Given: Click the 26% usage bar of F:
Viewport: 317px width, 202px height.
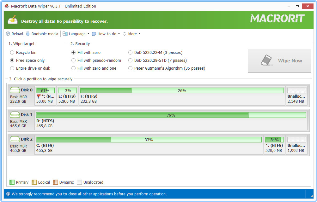Looking at the screenshot, I should 182,90.
